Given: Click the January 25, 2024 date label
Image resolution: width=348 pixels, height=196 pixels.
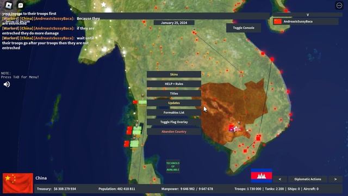Looking at the screenshot, I should tap(174, 23).
